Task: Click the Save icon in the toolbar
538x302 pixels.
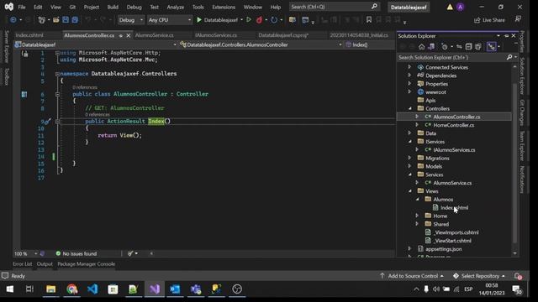Action: 66,20
